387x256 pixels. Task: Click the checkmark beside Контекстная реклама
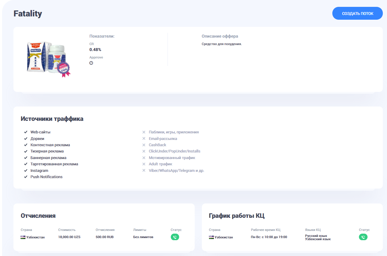[x=26, y=145]
